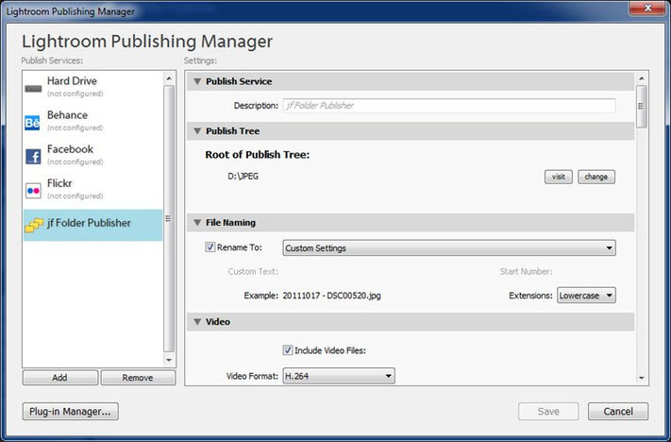Screen dimensions: 671x442
Task: Click the services list scroll up arrow
Action: 169,78
